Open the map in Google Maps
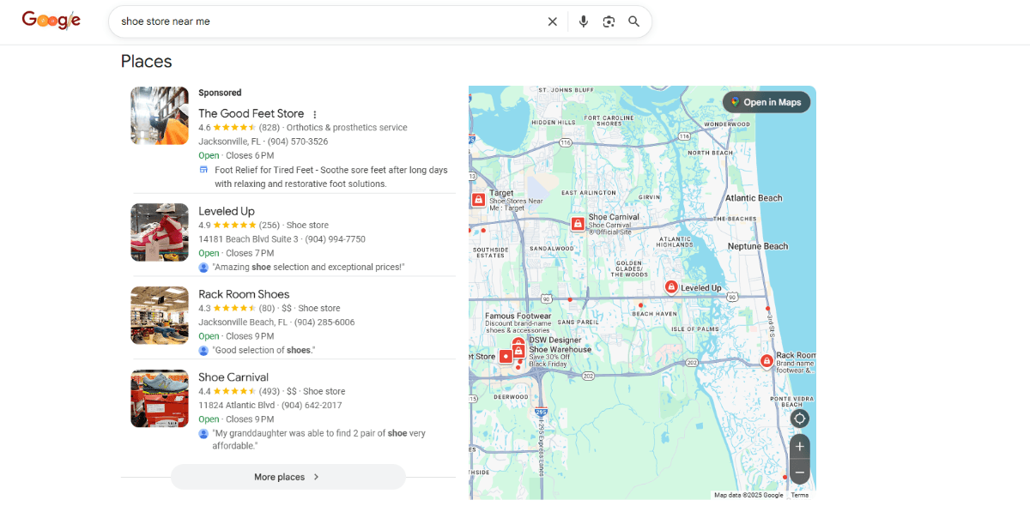Screen dimensions: 1030x506 coord(766,101)
